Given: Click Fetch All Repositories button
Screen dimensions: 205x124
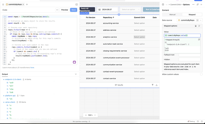Looking at the screenshot, I should click(x=87, y=9).
